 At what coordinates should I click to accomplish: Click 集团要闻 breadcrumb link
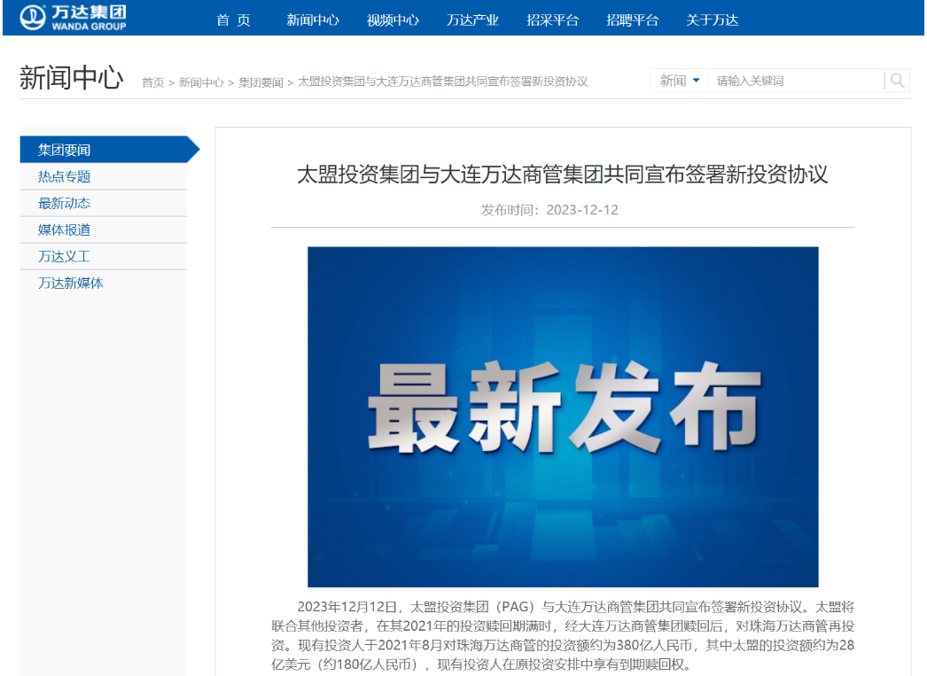[x=261, y=82]
